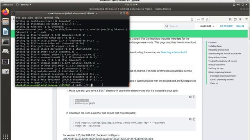Go to 'Downloading the Android source tree'
This screenshot has height=140, width=250.
pyautogui.click(x=225, y=54)
